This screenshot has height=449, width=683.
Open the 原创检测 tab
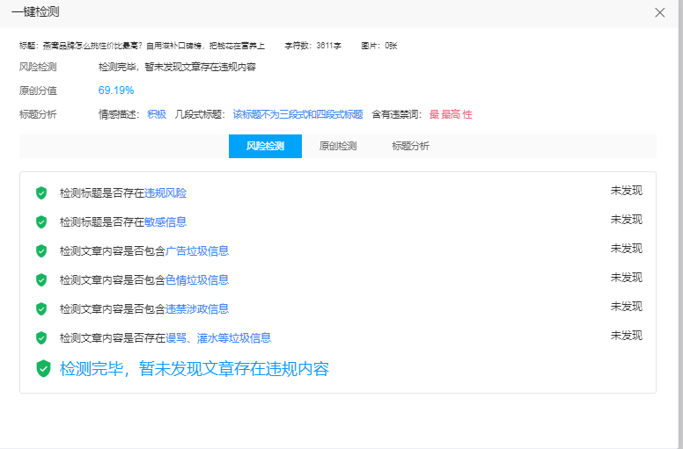(338, 147)
